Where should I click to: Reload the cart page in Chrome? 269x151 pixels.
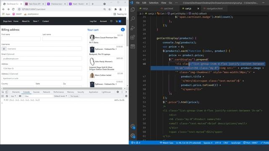[x=13, y=9]
